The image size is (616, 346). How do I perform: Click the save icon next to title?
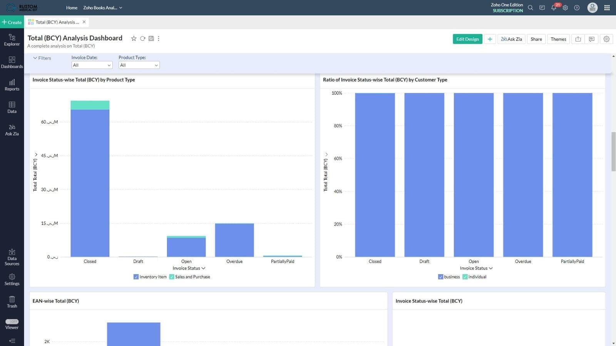pos(151,38)
